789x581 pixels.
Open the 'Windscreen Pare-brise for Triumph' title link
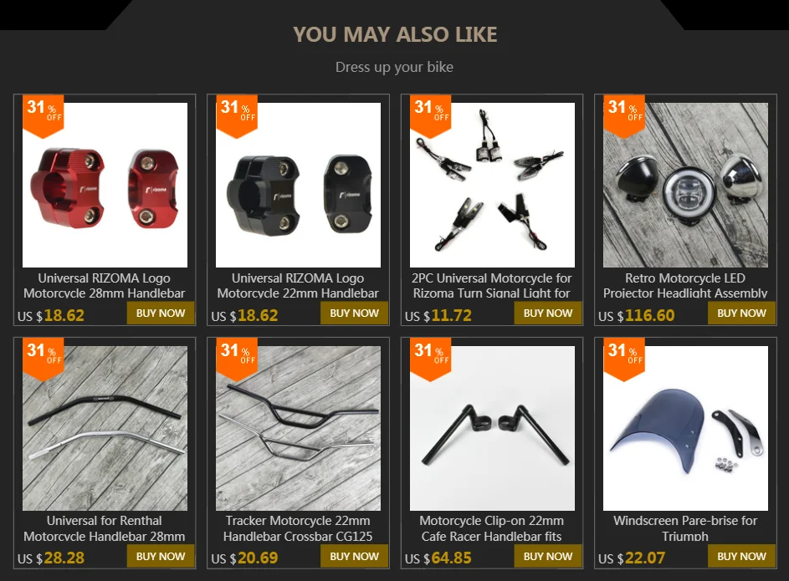685,528
